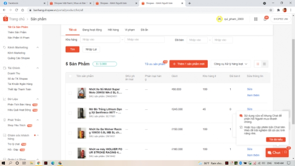Open Windows taskbar search
Image resolution: width=295 pixels, height=166 pixels.
(10, 163)
